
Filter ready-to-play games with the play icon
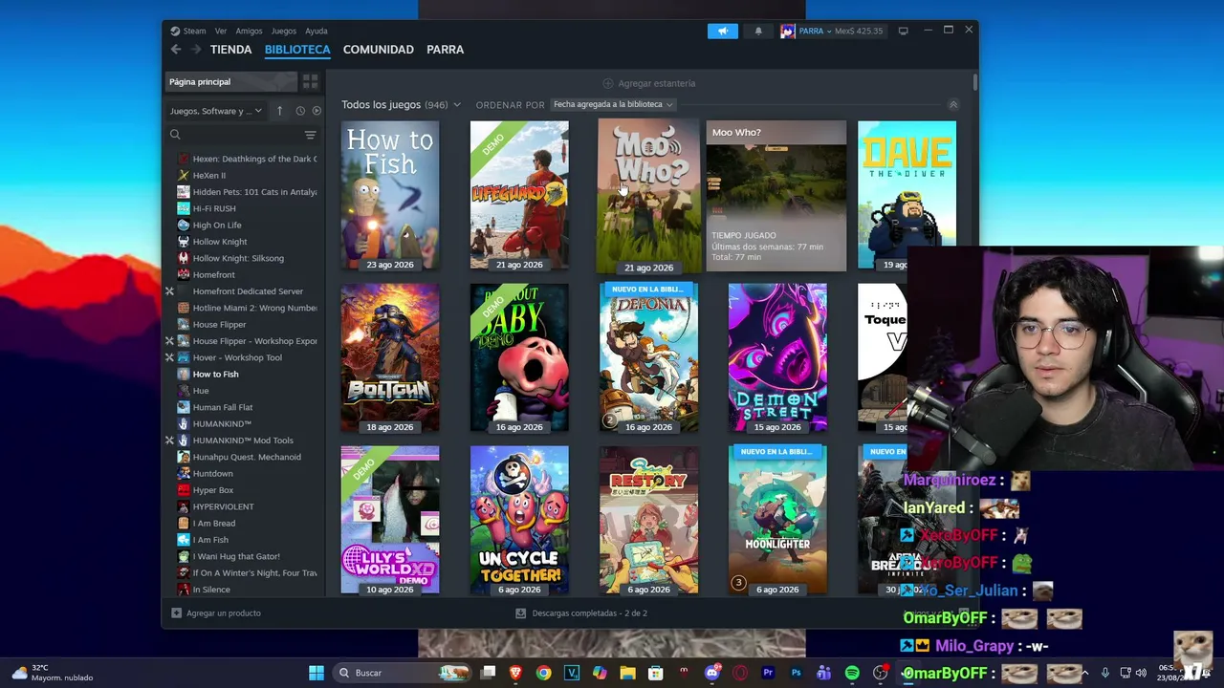[x=317, y=111]
